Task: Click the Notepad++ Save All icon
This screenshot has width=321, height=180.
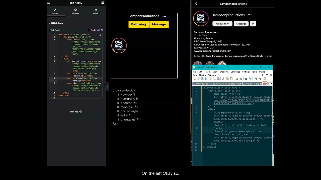Action: (x=206, y=79)
